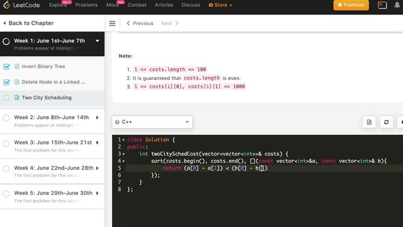Click the LeetCode logo
Image resolution: width=403 pixels, height=227 pixels.
coord(21,5)
